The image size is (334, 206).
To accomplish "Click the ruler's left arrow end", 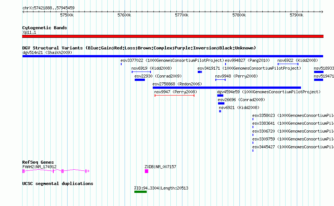I will [x=23, y=12].
